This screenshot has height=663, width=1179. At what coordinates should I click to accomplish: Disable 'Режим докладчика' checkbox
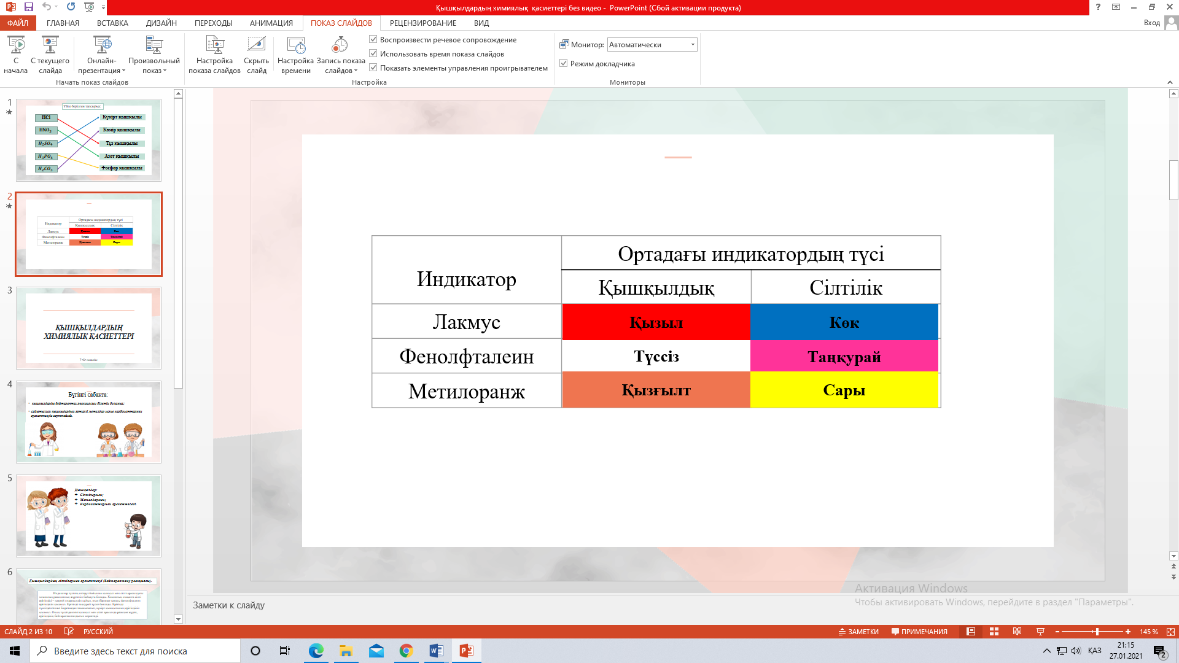click(563, 63)
